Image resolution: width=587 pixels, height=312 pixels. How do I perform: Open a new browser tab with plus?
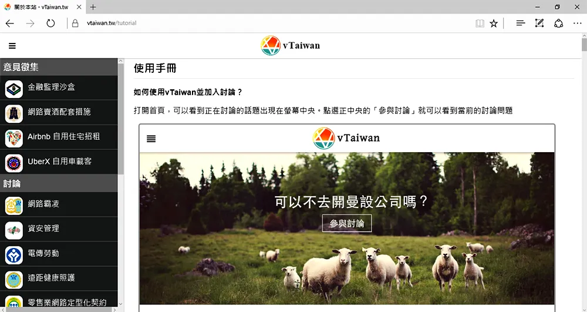coord(93,6)
